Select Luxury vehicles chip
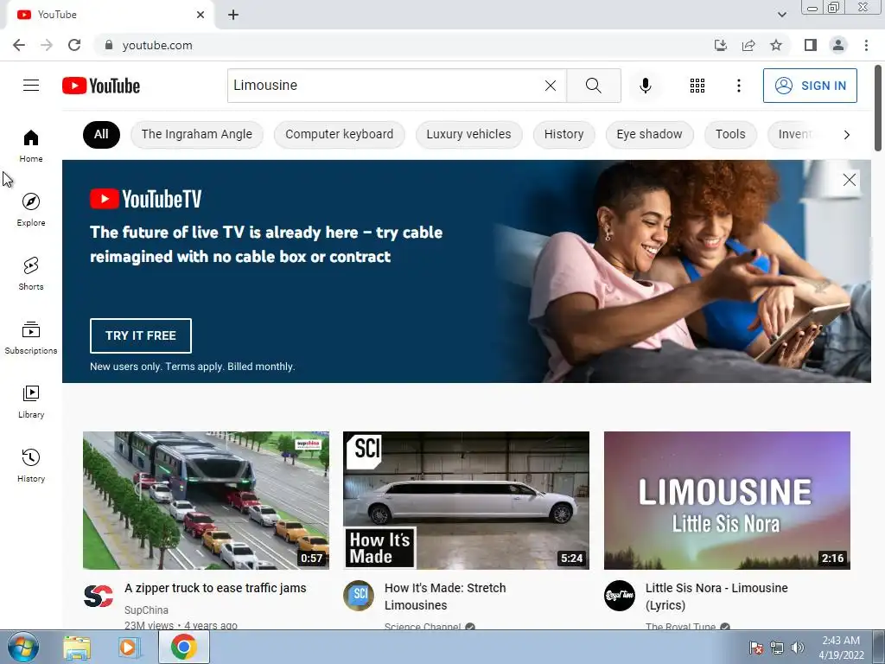The image size is (885, 664). (x=468, y=134)
